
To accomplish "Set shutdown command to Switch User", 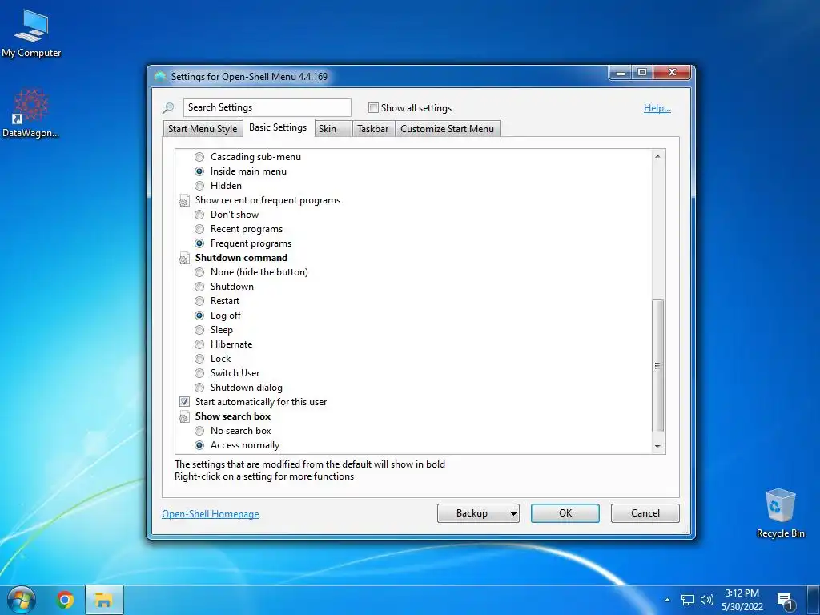I will click(199, 373).
